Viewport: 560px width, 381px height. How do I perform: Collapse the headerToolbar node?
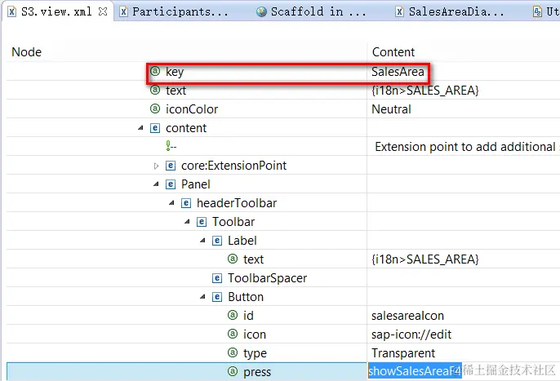(171, 202)
